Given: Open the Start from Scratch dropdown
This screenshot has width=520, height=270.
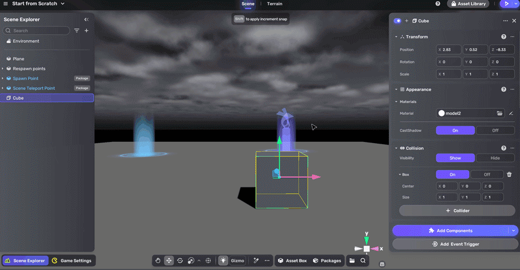Looking at the screenshot, I should [x=62, y=4].
